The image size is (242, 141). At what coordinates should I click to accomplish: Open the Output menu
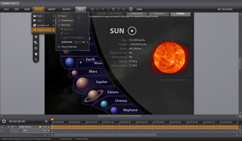[66, 9]
